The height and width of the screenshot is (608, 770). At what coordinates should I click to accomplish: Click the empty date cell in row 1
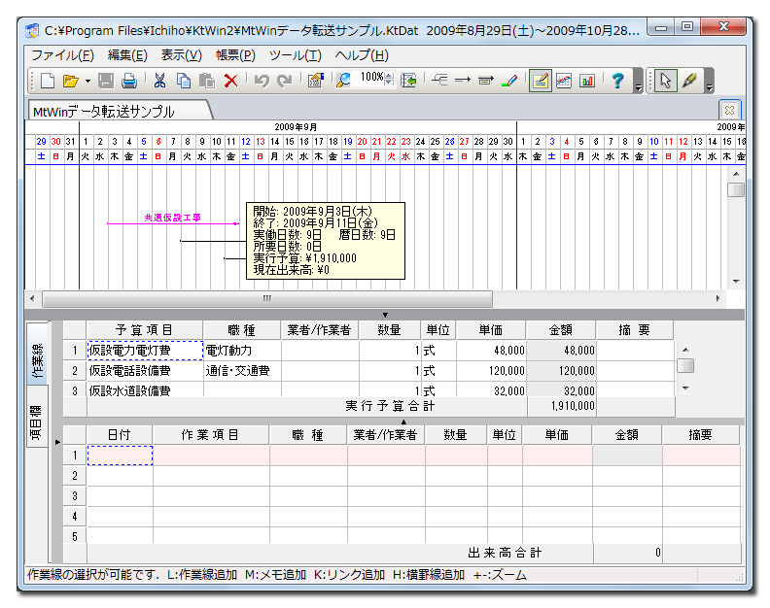click(120, 456)
